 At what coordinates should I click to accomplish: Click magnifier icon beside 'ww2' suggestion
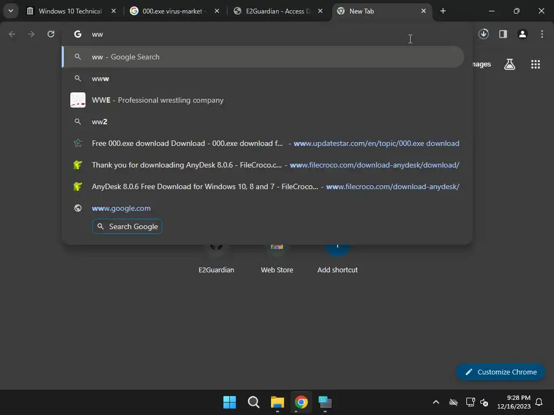pyautogui.click(x=78, y=122)
